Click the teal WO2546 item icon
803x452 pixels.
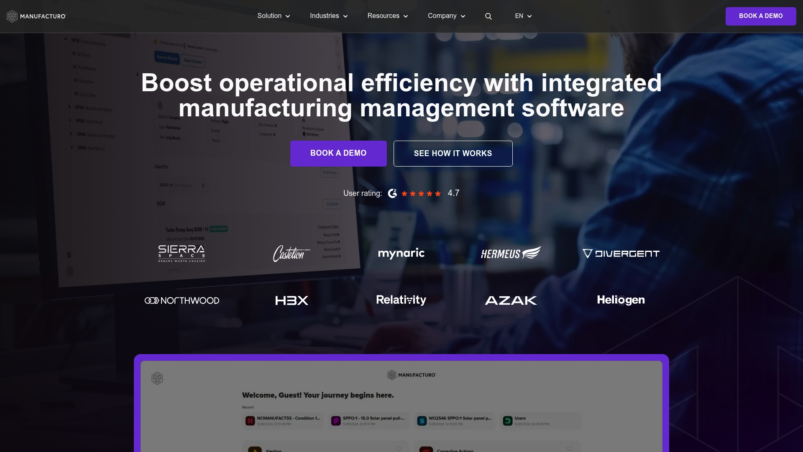(x=422, y=421)
